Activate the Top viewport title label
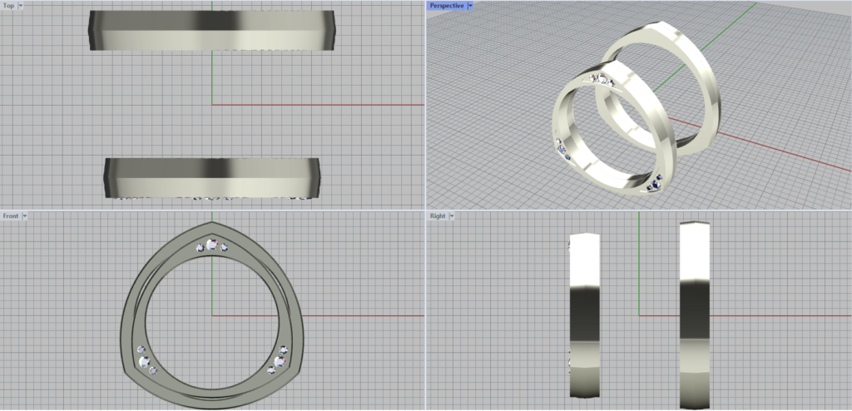 (x=8, y=5)
